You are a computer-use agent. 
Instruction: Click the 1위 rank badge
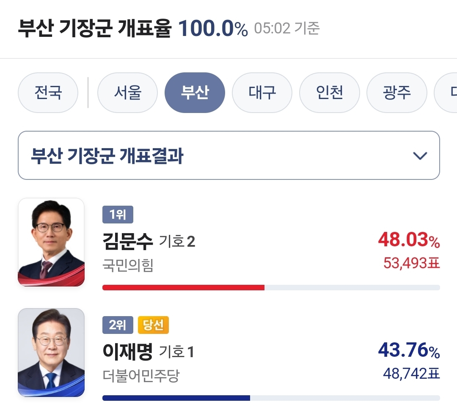click(x=118, y=215)
